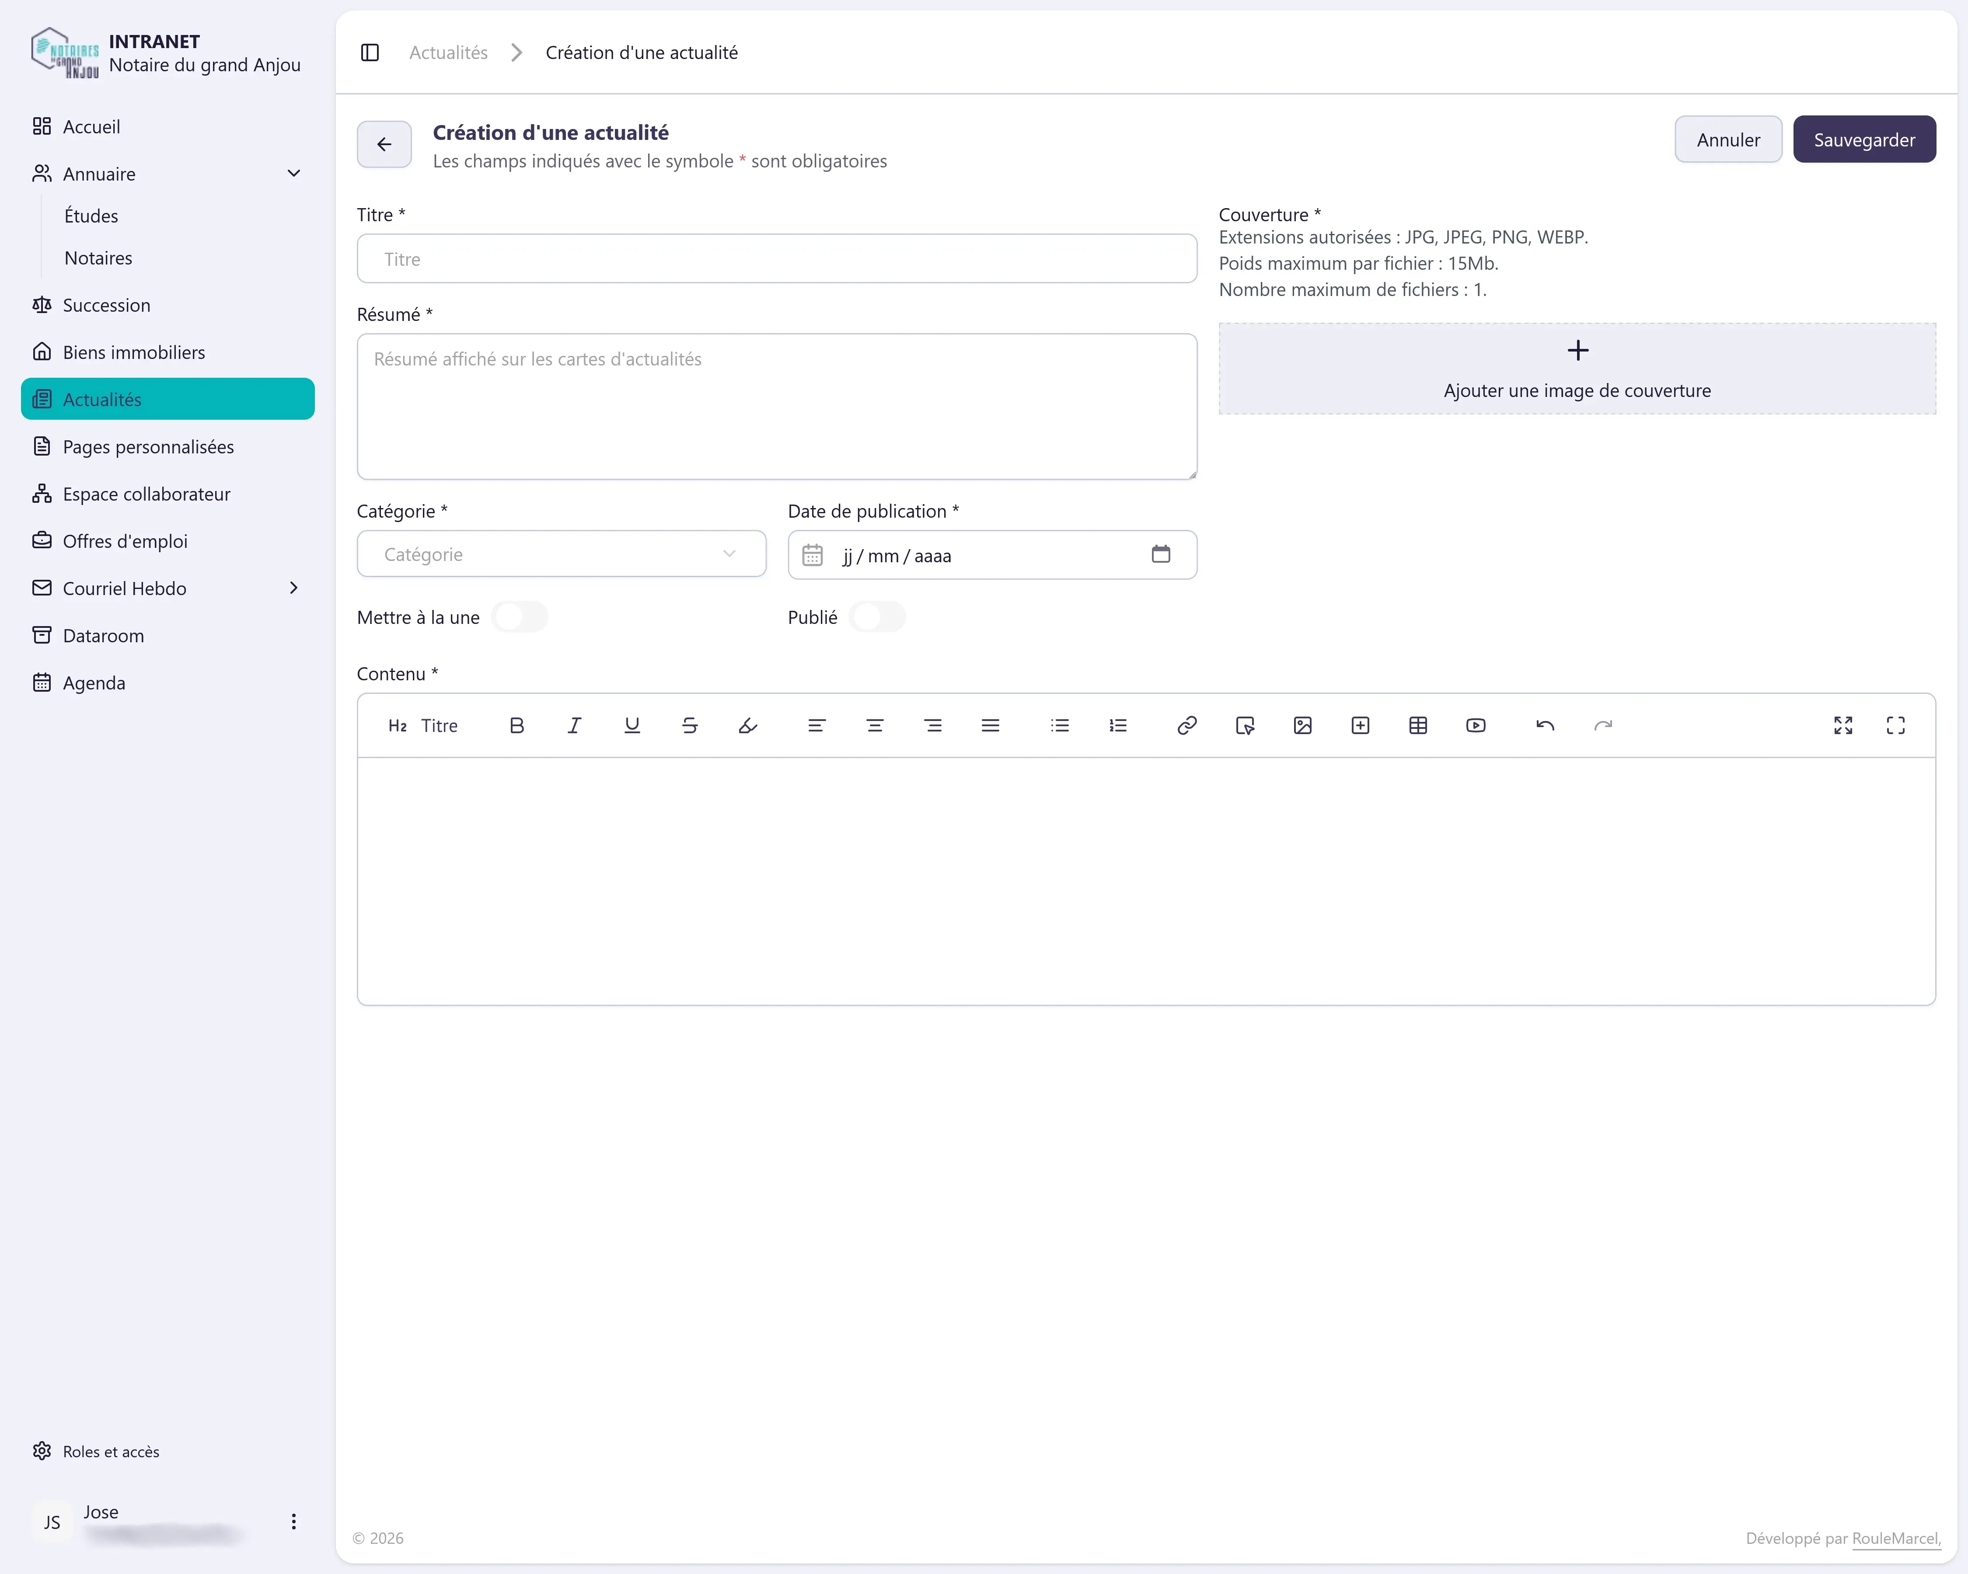The image size is (1968, 1574).
Task: Open the H2 Titre heading selector
Action: click(x=423, y=725)
